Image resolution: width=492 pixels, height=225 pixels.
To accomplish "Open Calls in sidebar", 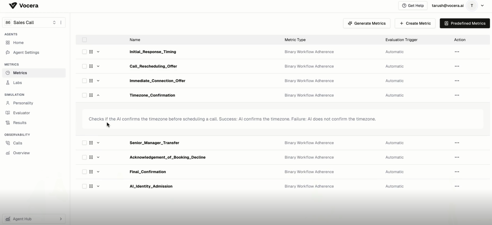I will pyautogui.click(x=34, y=143).
